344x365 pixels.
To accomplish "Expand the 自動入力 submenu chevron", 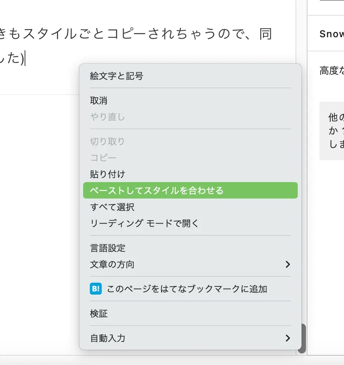I will click(287, 338).
